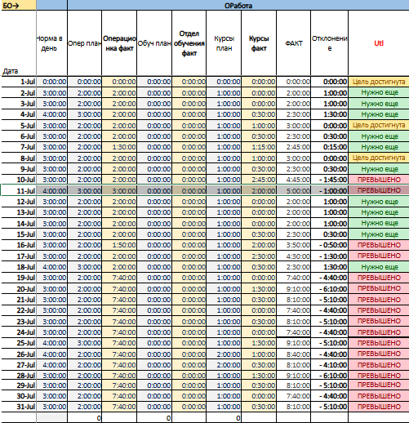Click the ПРЕВЫШЕНО status for 10-Jul
The width and height of the screenshot is (409, 423).
pyautogui.click(x=379, y=180)
